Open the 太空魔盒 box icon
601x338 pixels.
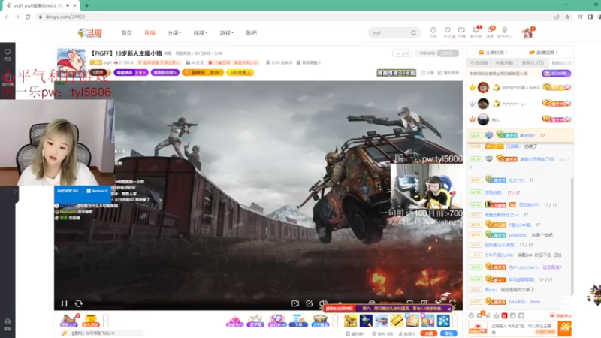point(320,321)
